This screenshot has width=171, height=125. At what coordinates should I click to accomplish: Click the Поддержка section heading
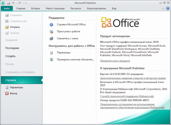[x=56, y=18]
